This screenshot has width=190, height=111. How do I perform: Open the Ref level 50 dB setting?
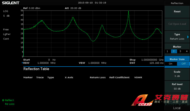click(x=177, y=86)
